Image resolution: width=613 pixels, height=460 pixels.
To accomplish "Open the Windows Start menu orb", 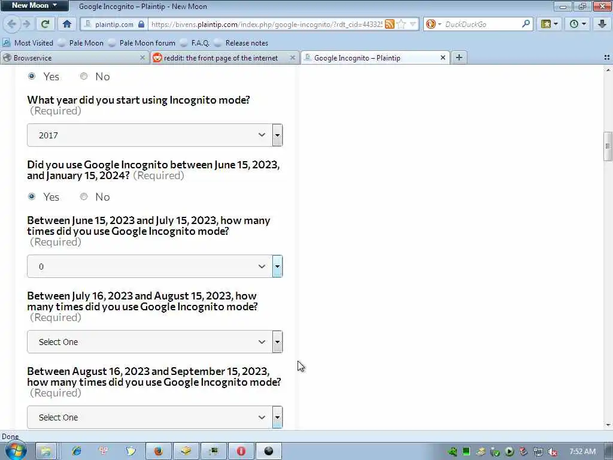I will coord(16,451).
